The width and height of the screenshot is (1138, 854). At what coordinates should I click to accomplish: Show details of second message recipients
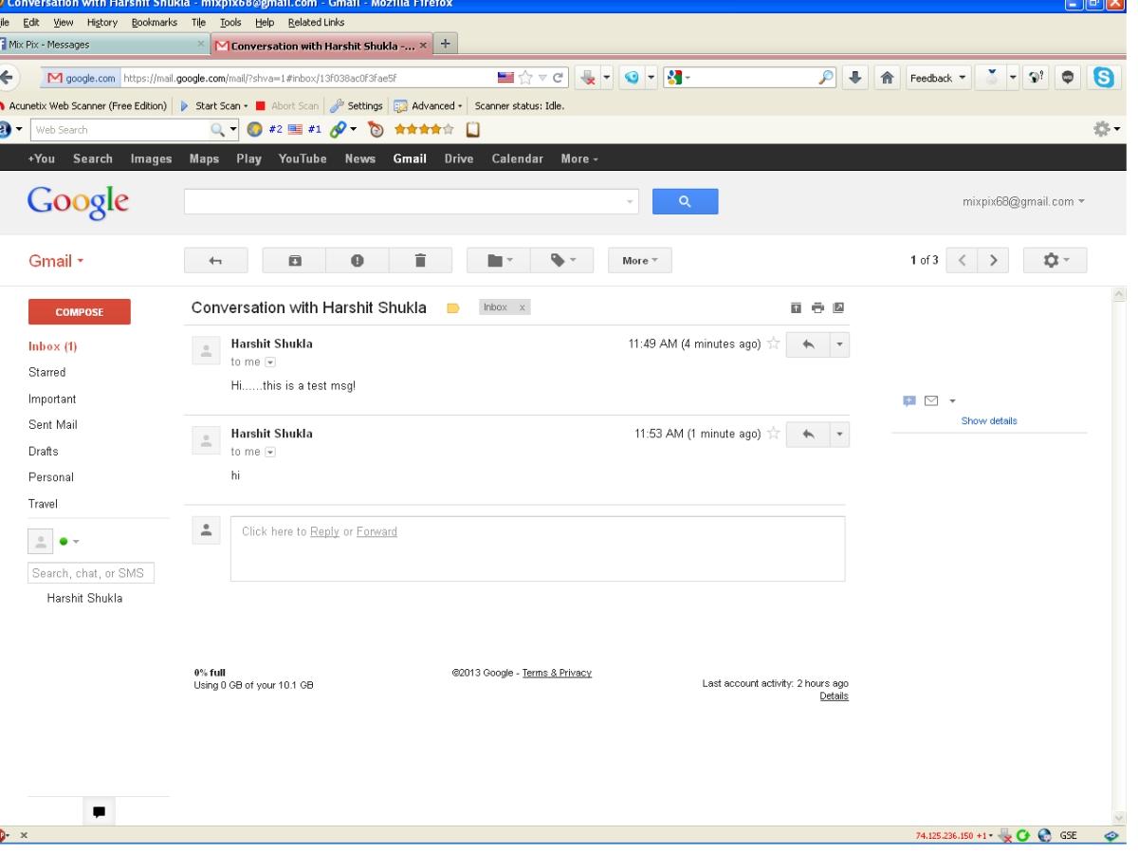click(x=269, y=452)
